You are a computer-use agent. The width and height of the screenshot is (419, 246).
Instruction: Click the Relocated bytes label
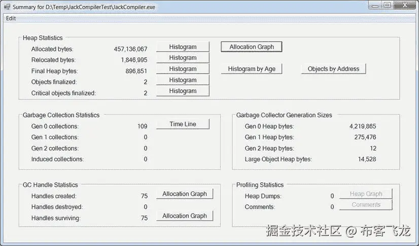click(x=53, y=60)
